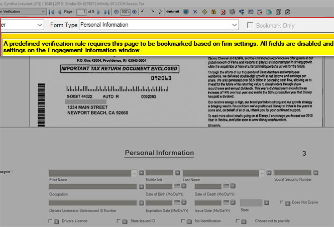The width and height of the screenshot is (334, 227).
Task: Click the scanned document image preview
Action: [x=176, y=91]
